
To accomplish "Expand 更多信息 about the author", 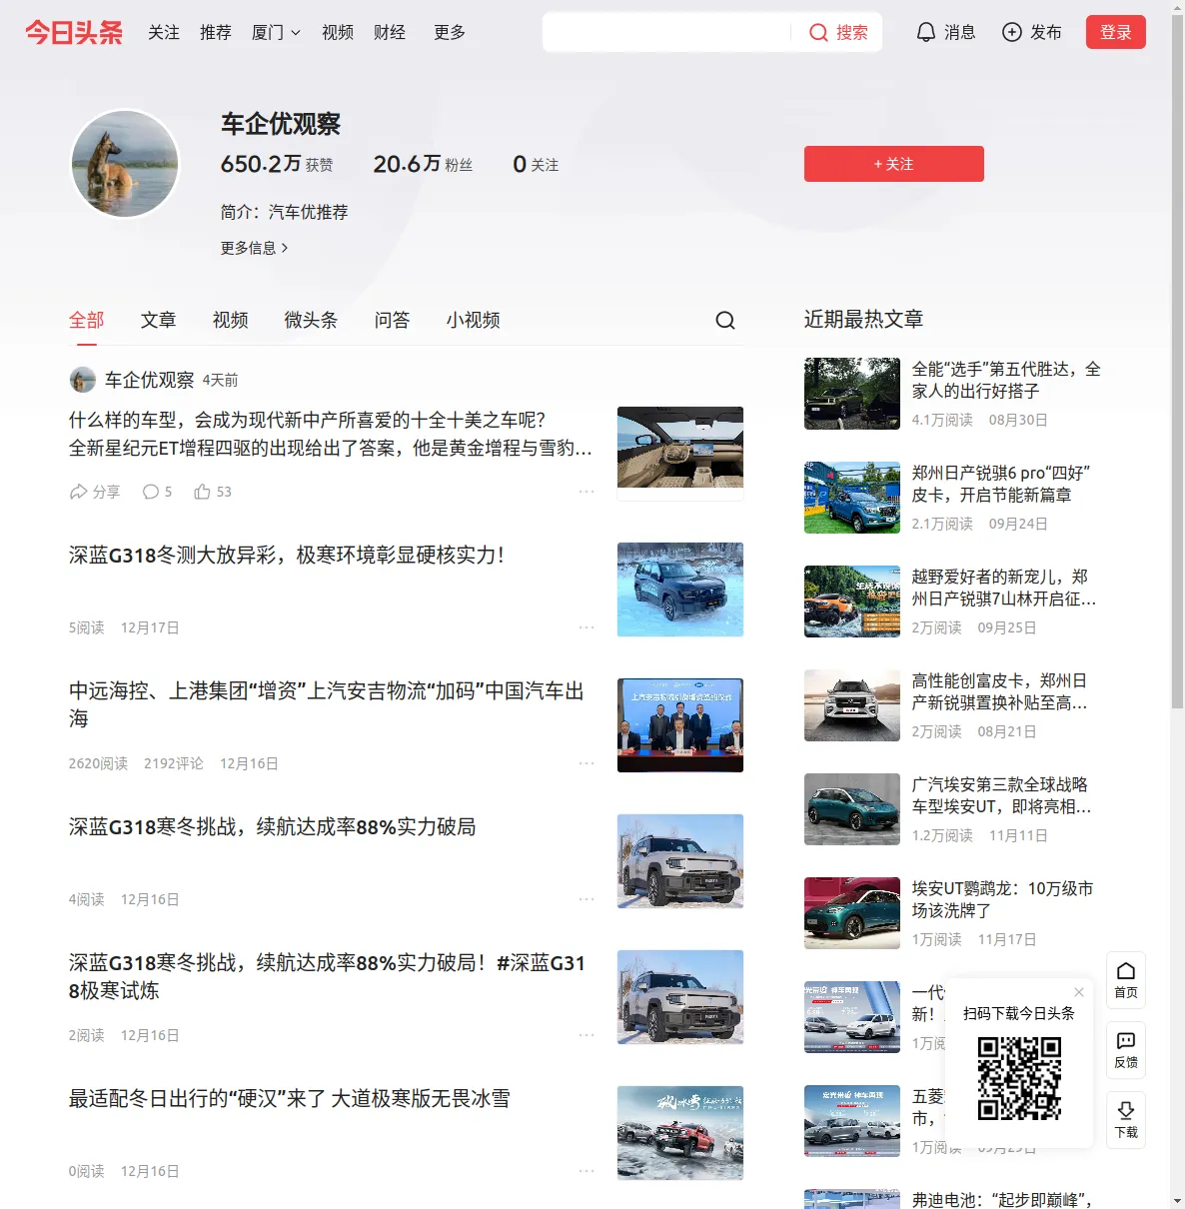I will [255, 248].
